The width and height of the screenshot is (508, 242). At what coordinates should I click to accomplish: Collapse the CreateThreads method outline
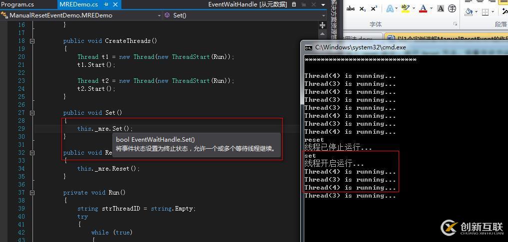32,41
